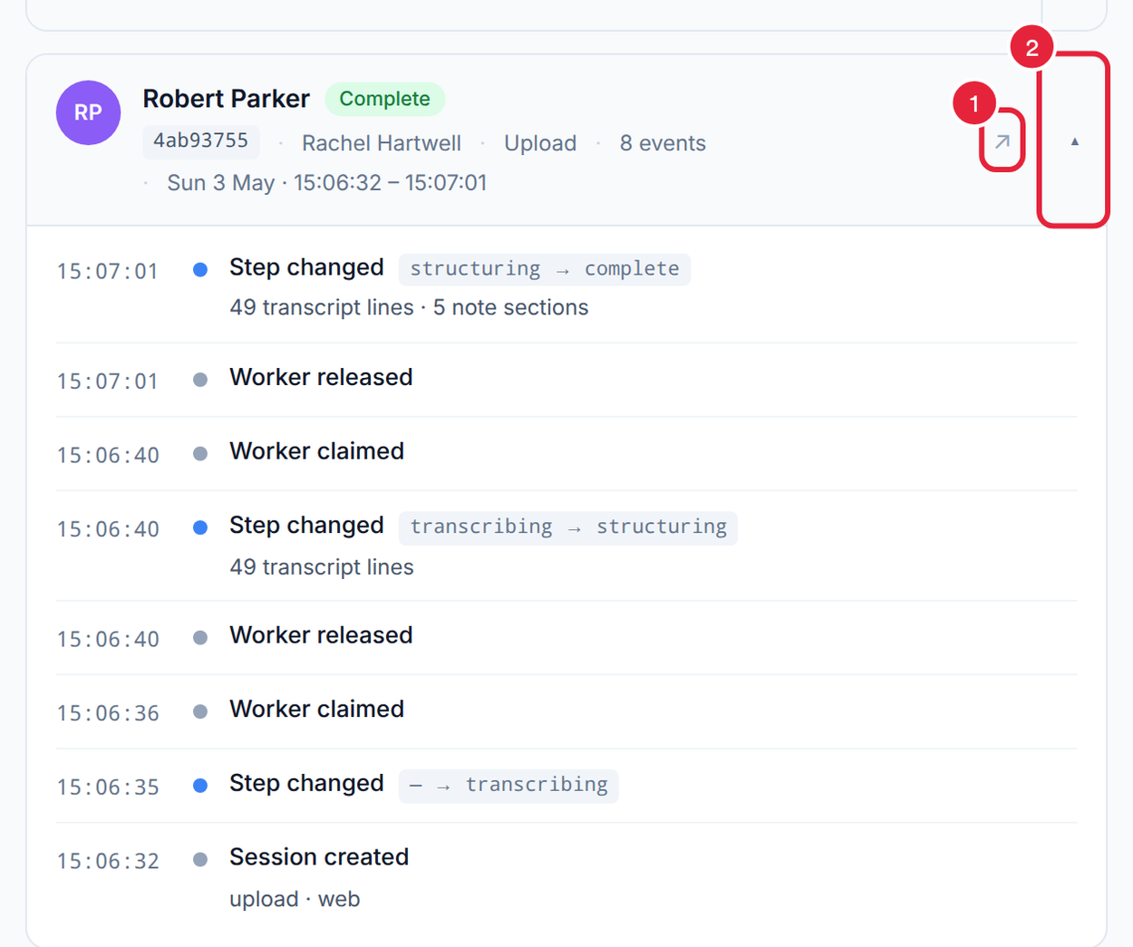The width and height of the screenshot is (1133, 947).
Task: Open Robert Parker session in new view
Action: click(x=1002, y=141)
